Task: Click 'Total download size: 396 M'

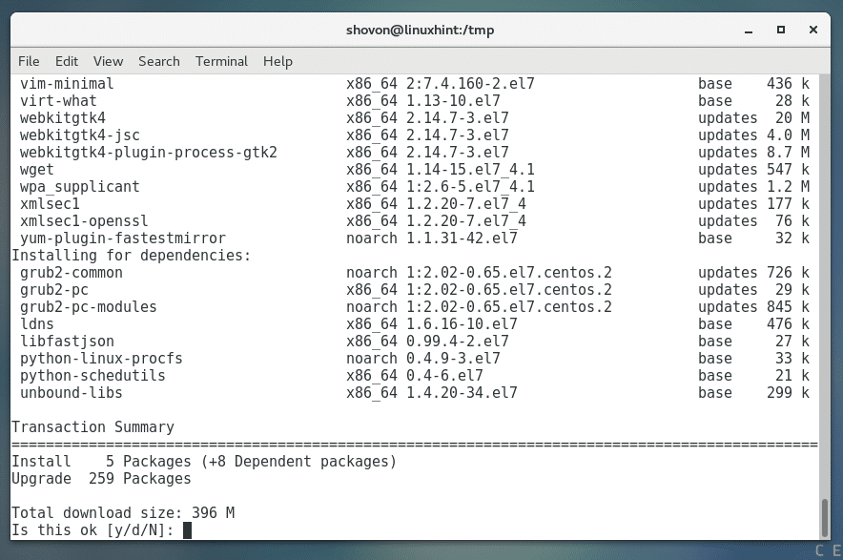Action: [x=123, y=513]
